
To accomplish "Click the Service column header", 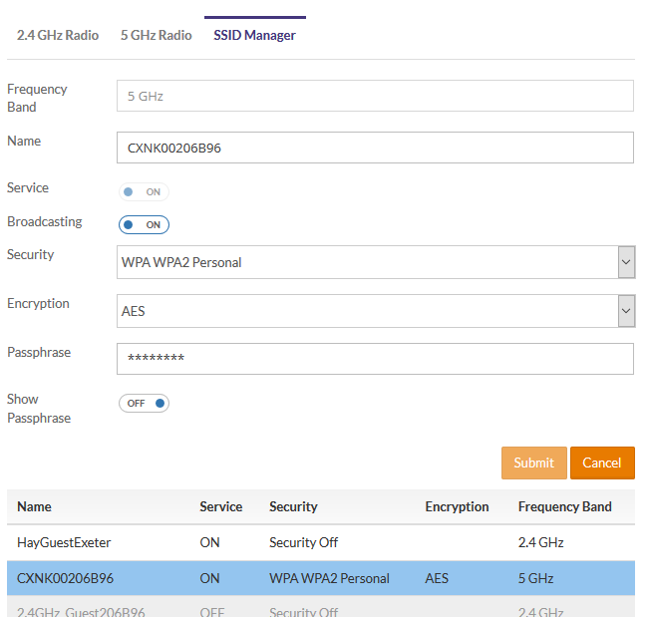I will pyautogui.click(x=220, y=506).
